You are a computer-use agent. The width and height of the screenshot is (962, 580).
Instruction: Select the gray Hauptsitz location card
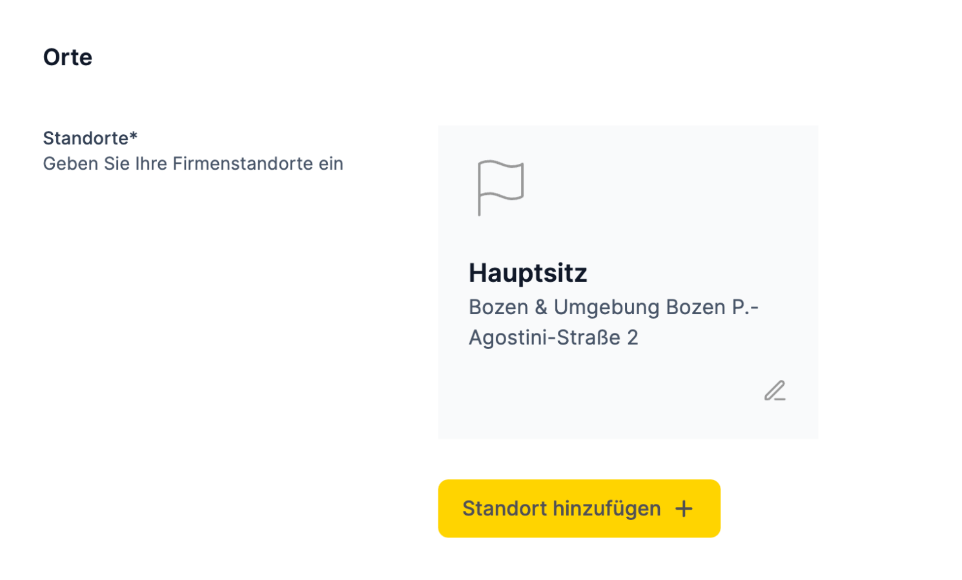628,282
